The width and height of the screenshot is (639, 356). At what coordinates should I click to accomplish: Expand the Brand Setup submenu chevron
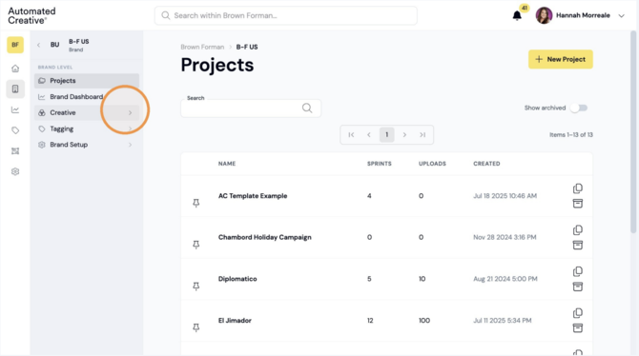coord(130,145)
